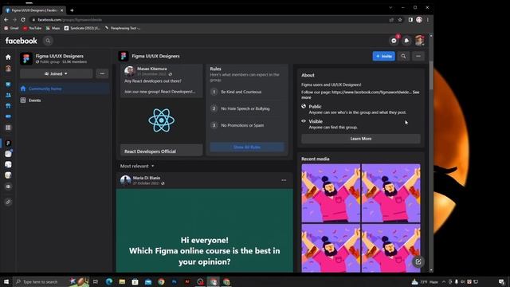
Task: Click the React logo image in the post
Action: [x=161, y=120]
